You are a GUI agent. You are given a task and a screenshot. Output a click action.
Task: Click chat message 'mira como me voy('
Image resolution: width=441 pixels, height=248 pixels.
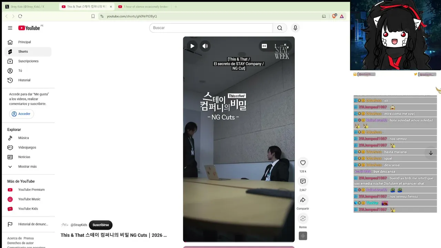point(399,114)
